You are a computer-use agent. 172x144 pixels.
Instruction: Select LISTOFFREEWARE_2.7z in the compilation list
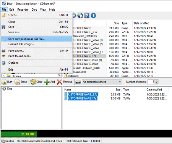83,94
